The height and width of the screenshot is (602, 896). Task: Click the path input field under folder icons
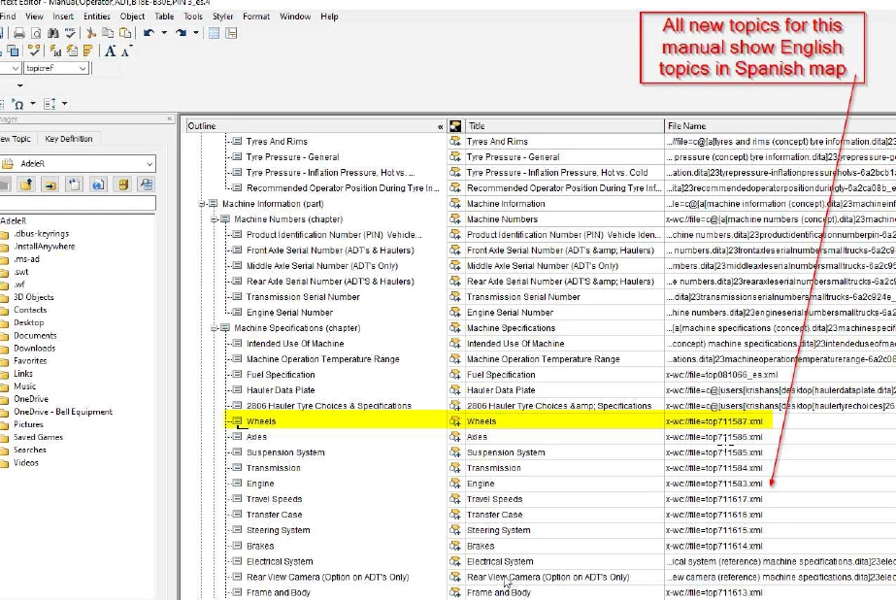pyautogui.click(x=78, y=204)
